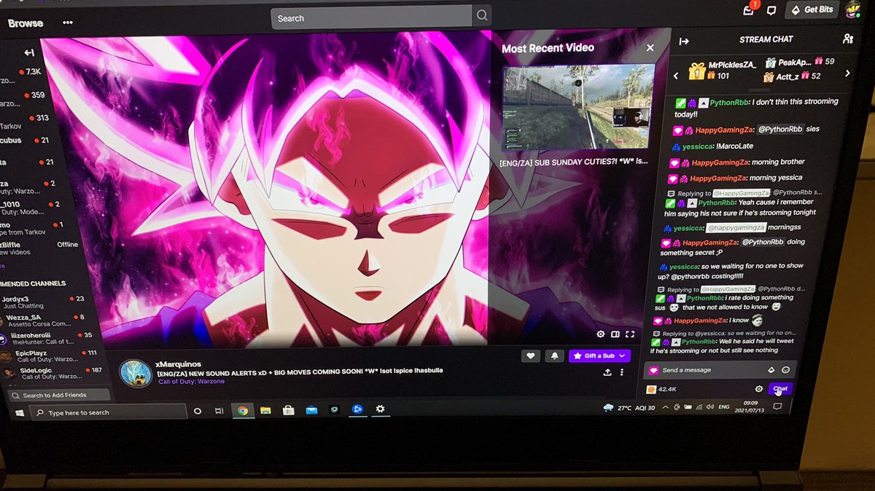Click the search magnifier button

pyautogui.click(x=482, y=16)
